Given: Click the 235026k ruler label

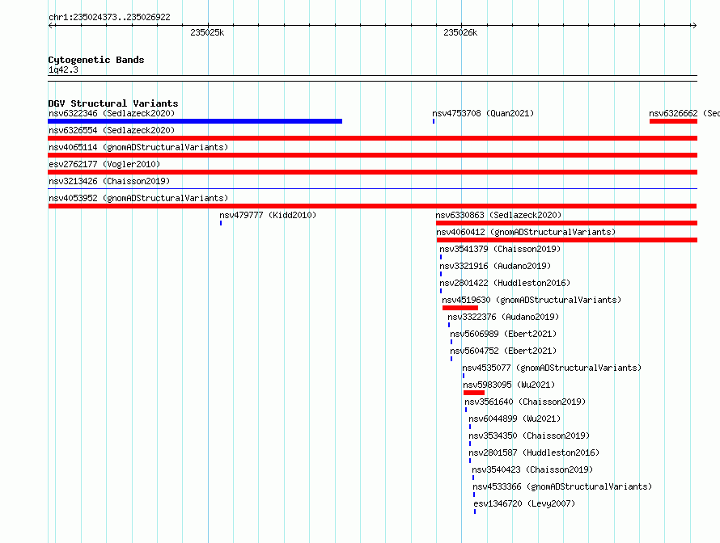Looking at the screenshot, I should point(460,32).
